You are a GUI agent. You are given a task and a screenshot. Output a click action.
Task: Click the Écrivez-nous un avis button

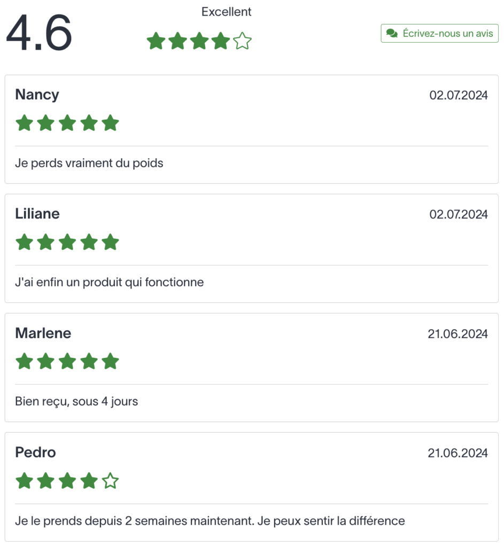pos(439,34)
